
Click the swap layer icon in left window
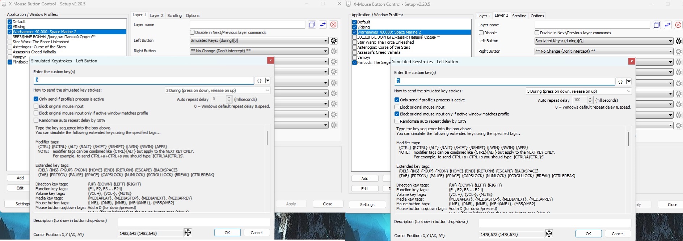tap(323, 25)
